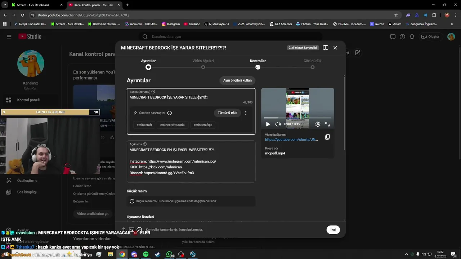The height and width of the screenshot is (259, 461).
Task: Click Aynı bilgileri kullan button
Action: pos(237,80)
